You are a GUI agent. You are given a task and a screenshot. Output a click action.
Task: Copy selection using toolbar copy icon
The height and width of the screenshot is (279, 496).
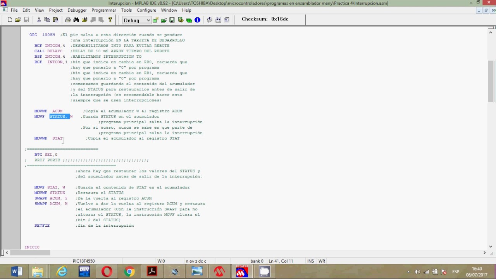coord(47,20)
